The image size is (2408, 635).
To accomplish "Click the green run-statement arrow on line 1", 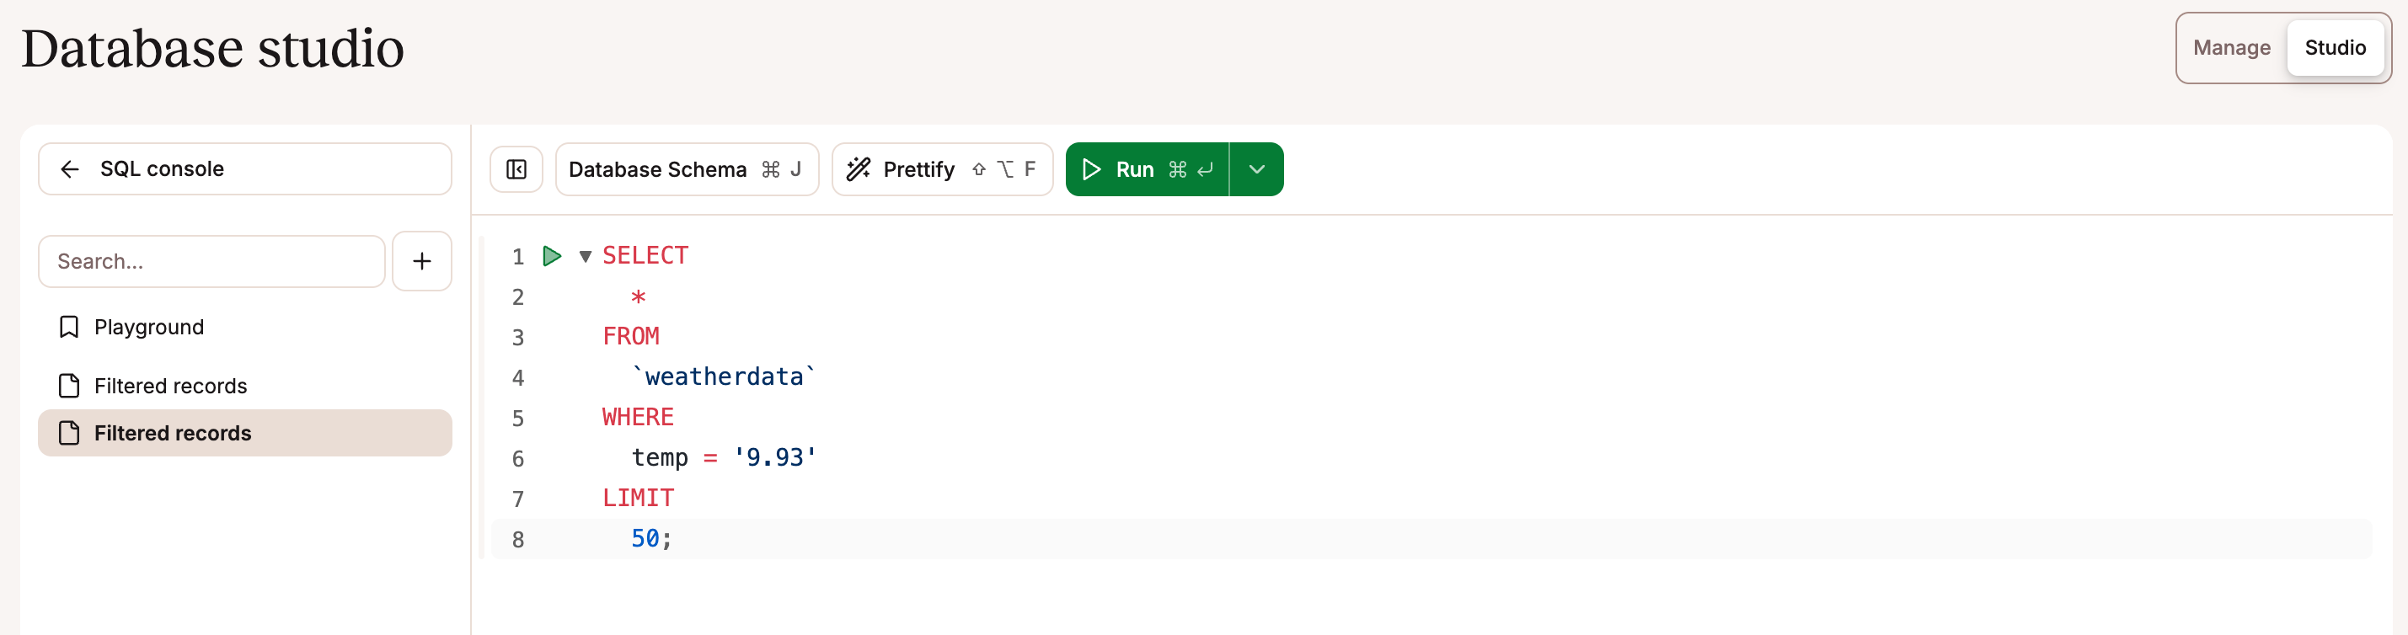I will pos(552,256).
